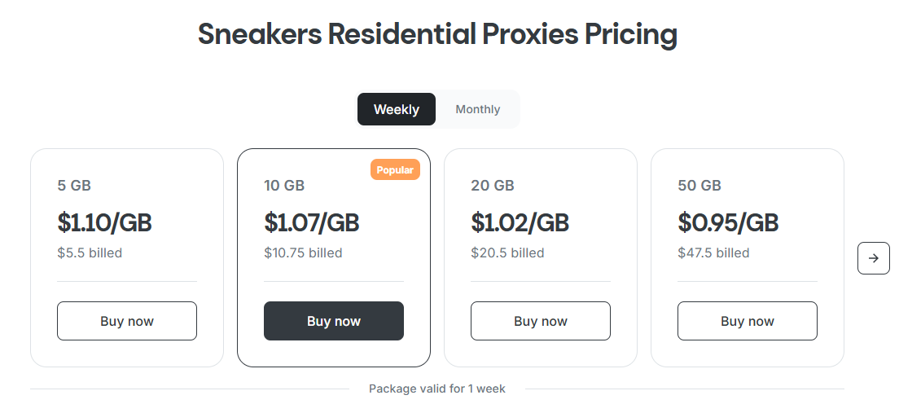
Task: Click Buy now for the 50 GB plan
Action: [748, 321]
